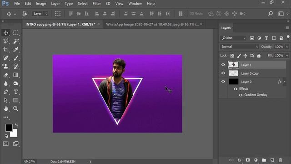Open the Opacity slider dropdown arrow

(287, 47)
